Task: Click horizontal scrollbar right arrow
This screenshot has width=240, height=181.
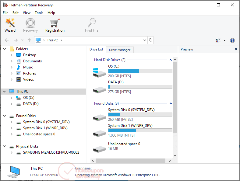Action: tap(170, 161)
